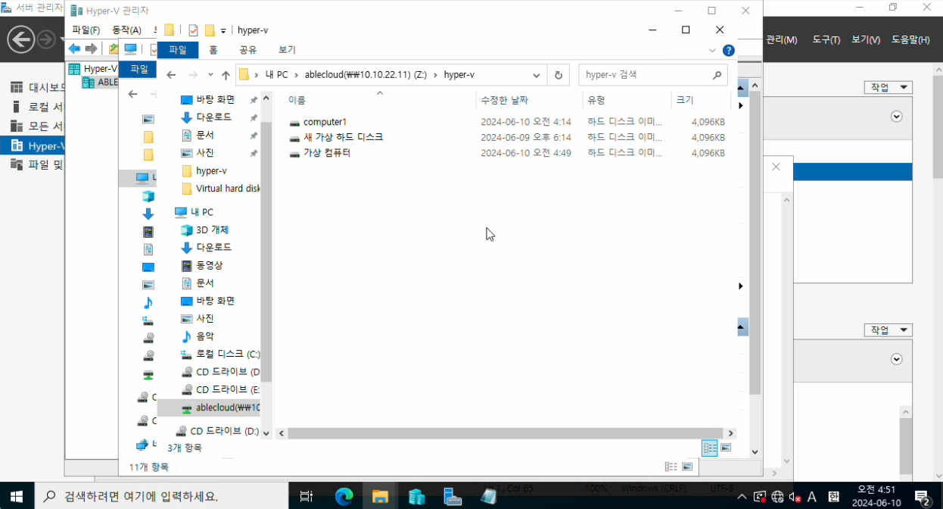This screenshot has height=509, width=943.
Task: Open the 공유 ribbon tab
Action: (x=247, y=50)
